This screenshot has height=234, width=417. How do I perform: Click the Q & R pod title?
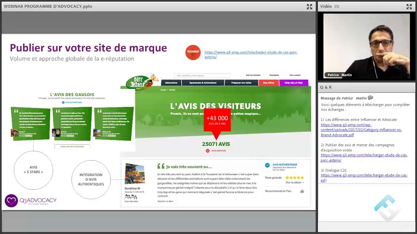pyautogui.click(x=326, y=87)
